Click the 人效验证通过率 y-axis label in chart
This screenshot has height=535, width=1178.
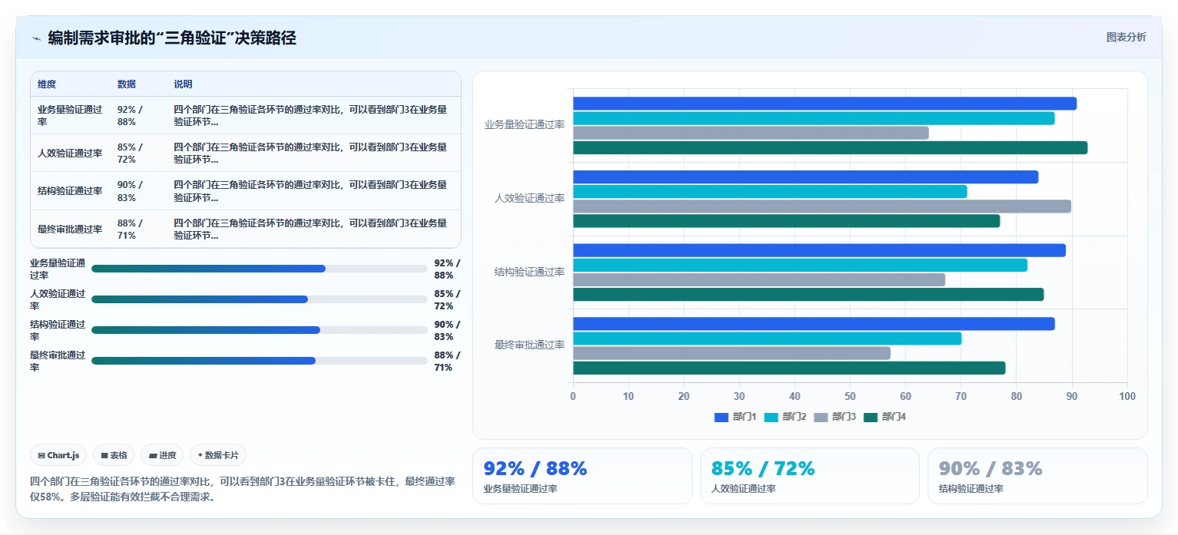point(530,199)
